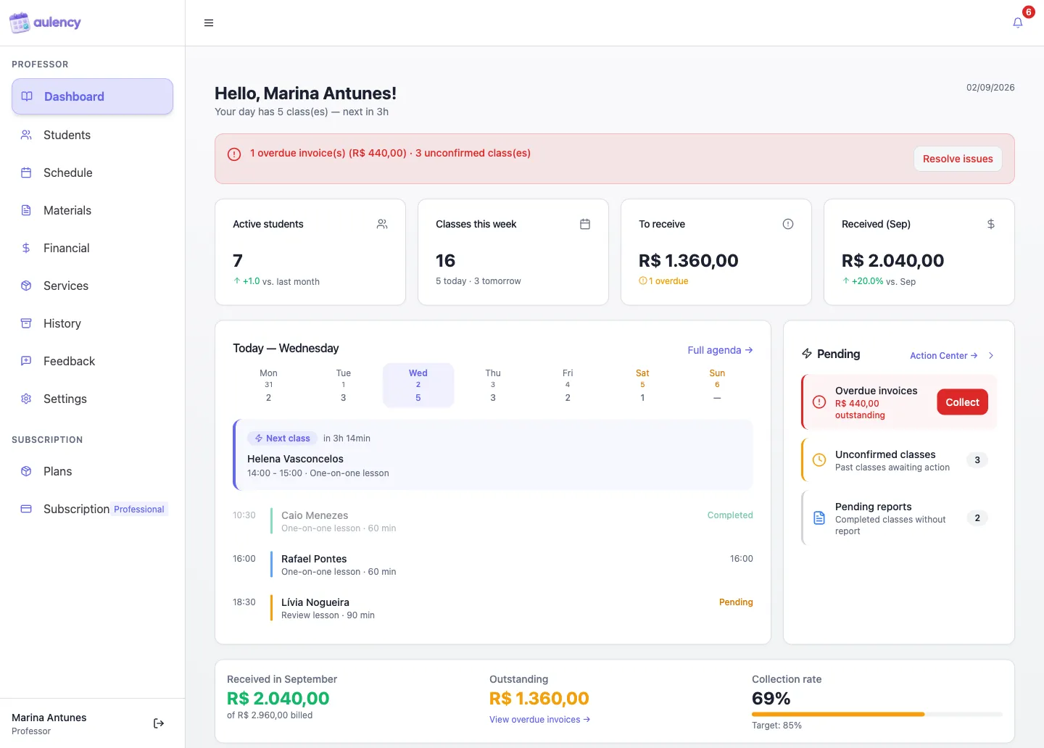The image size is (1044, 748).
Task: Select Mon 31 in week strip
Action: point(268,385)
